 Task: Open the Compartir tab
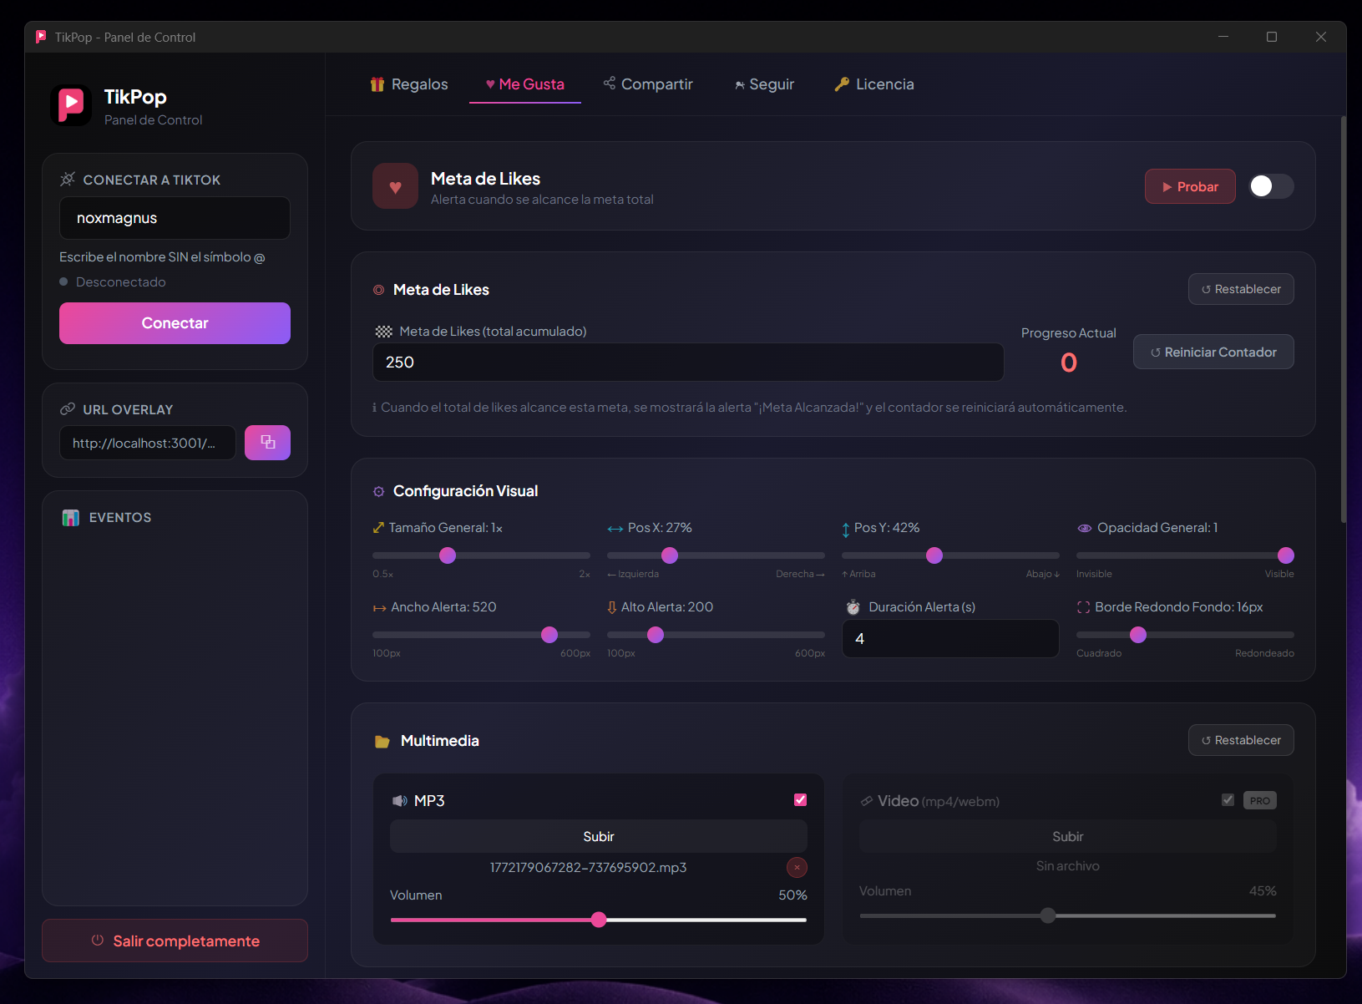coord(648,84)
